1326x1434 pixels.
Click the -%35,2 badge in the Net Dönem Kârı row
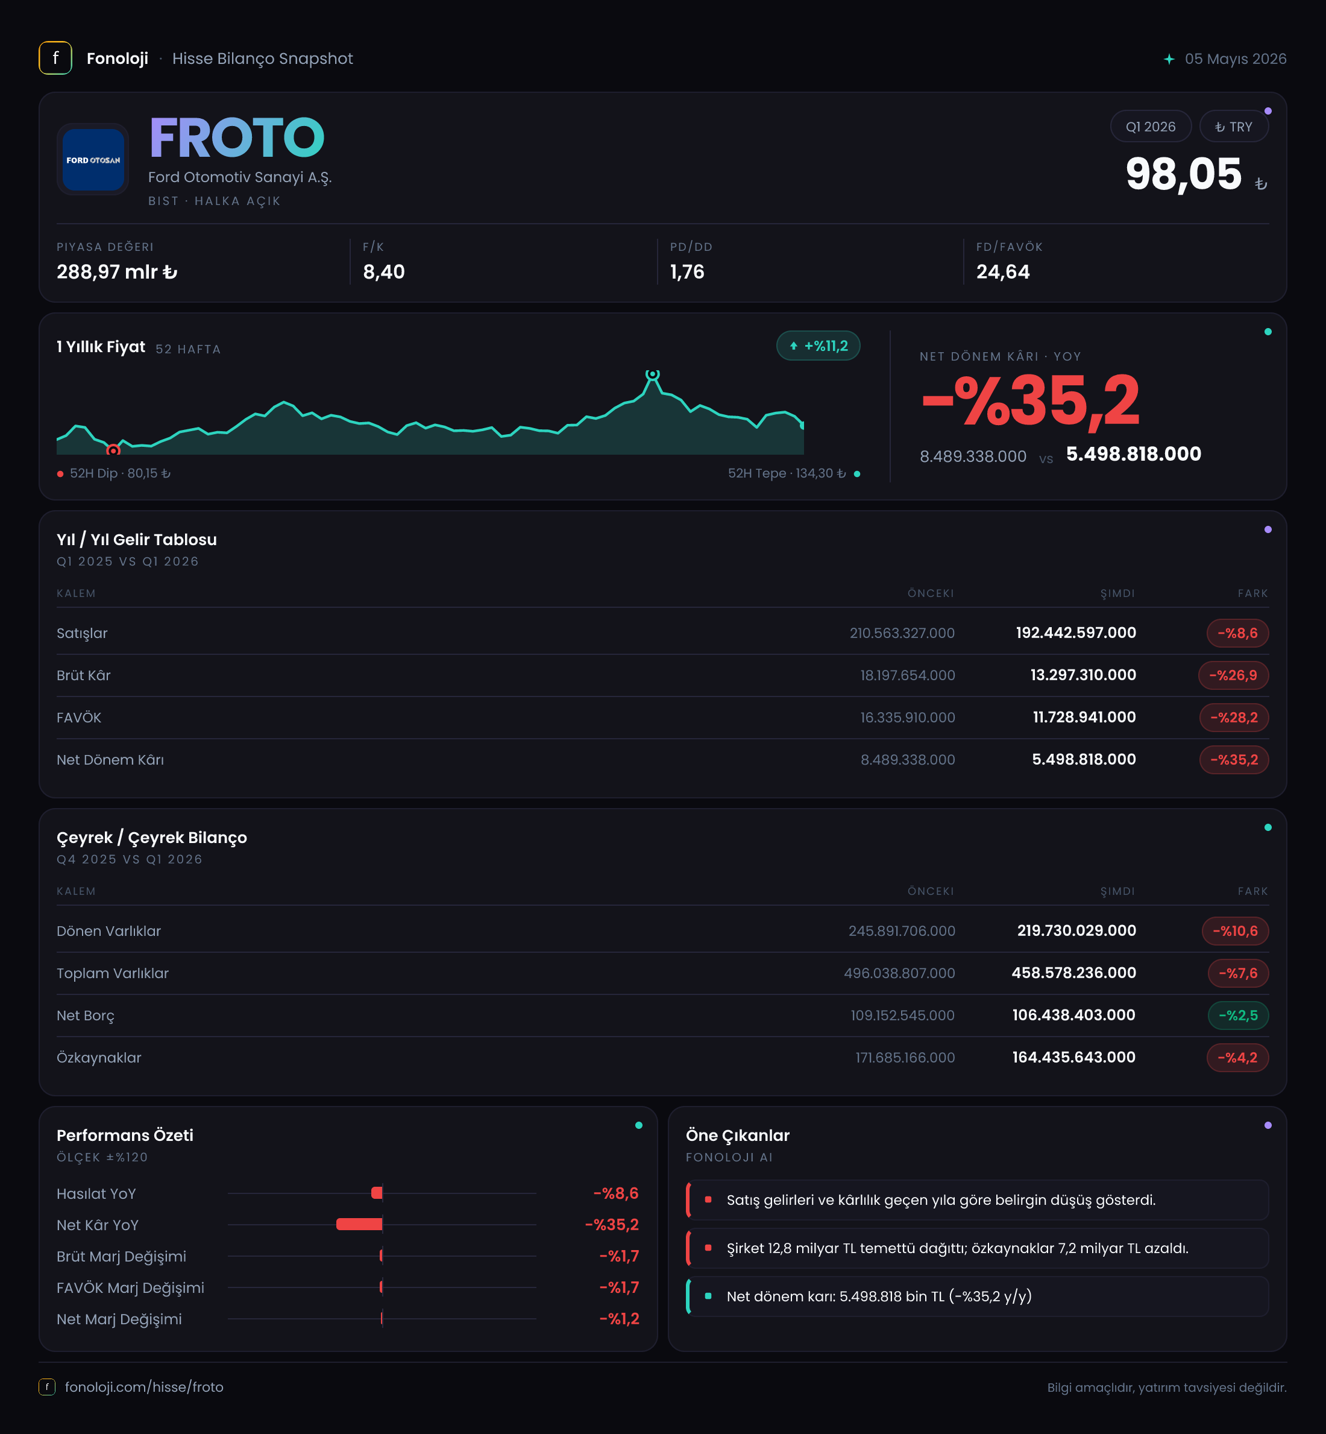pyautogui.click(x=1234, y=760)
